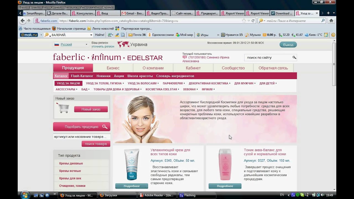The image size is (354, 199).
Task: Expand ТОВАРЫ ДЛЯ ДОМА И ЗДОРОВЬЯ category
Action: tap(118, 89)
